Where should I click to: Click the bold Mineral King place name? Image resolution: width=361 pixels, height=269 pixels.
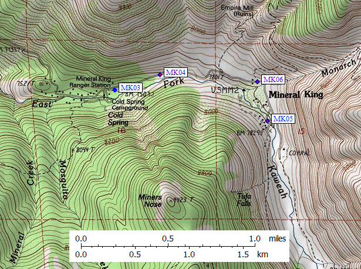(295, 94)
